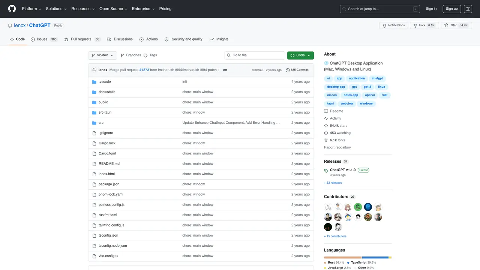Open the src-tauri folder
Viewport: 480px width, 270px height.
105,112
